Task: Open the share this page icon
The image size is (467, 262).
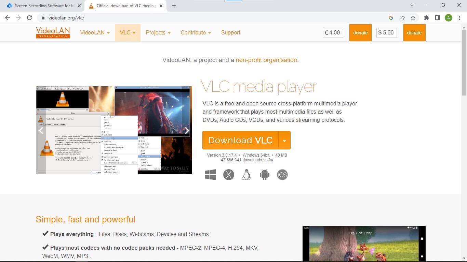Action: pyautogui.click(x=402, y=18)
